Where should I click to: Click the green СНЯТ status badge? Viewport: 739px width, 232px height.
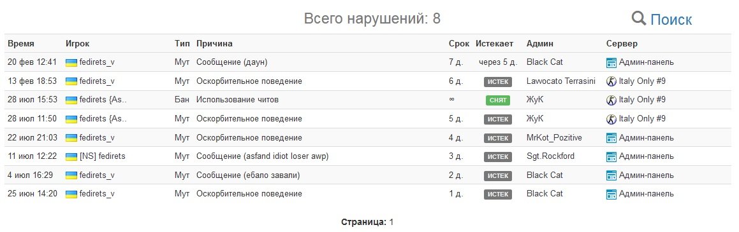(498, 100)
